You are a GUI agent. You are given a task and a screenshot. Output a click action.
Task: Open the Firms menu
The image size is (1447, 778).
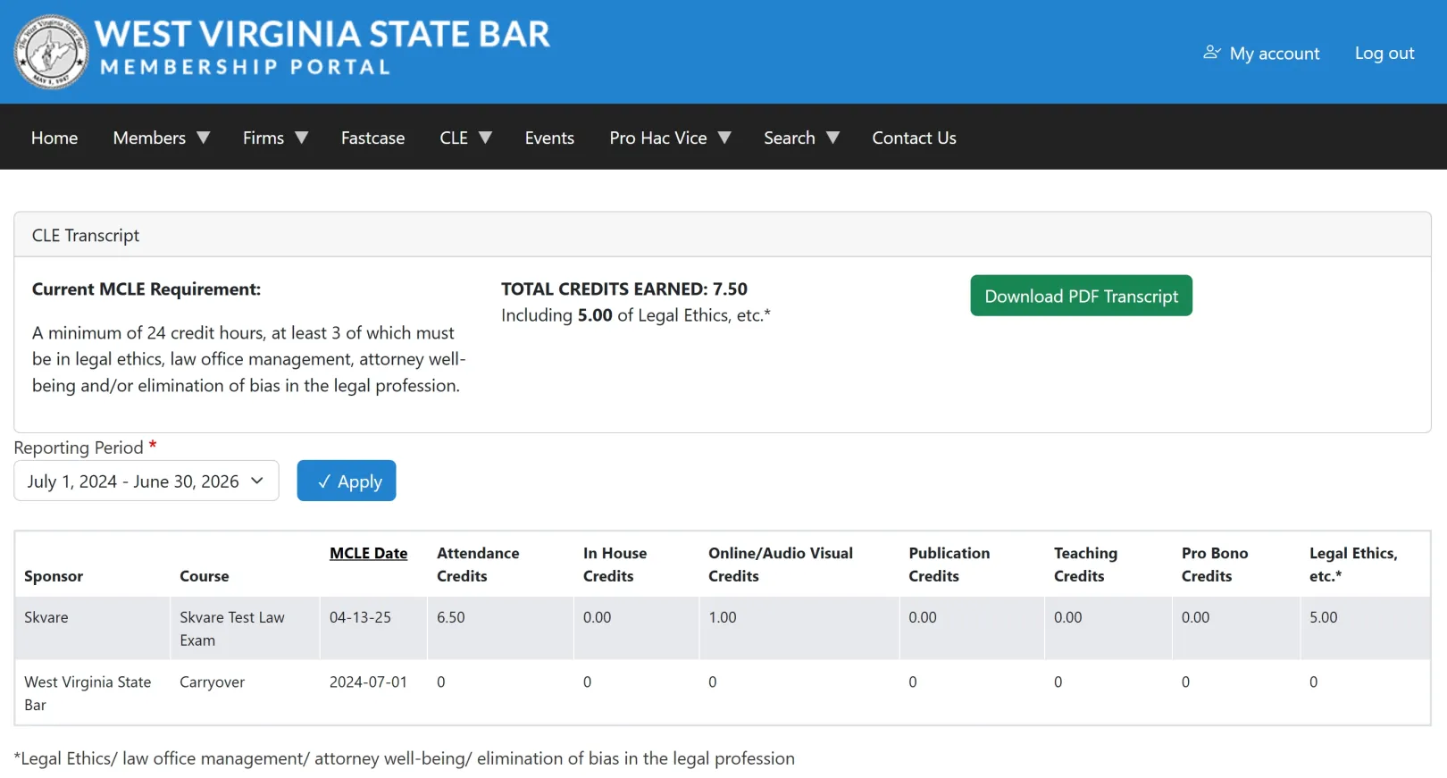pyautogui.click(x=263, y=138)
